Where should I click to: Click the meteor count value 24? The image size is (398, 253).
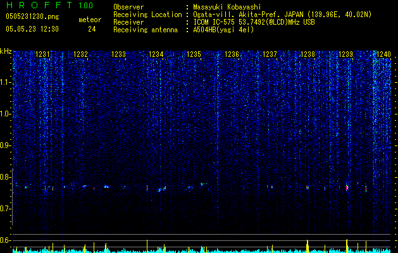[92, 29]
